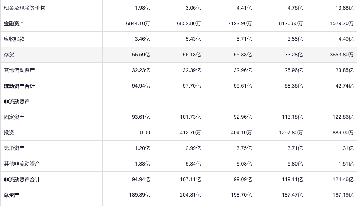The height and width of the screenshot is (206, 359).
Task: Select the 167.19亿 total assets cell
Action: (343, 195)
